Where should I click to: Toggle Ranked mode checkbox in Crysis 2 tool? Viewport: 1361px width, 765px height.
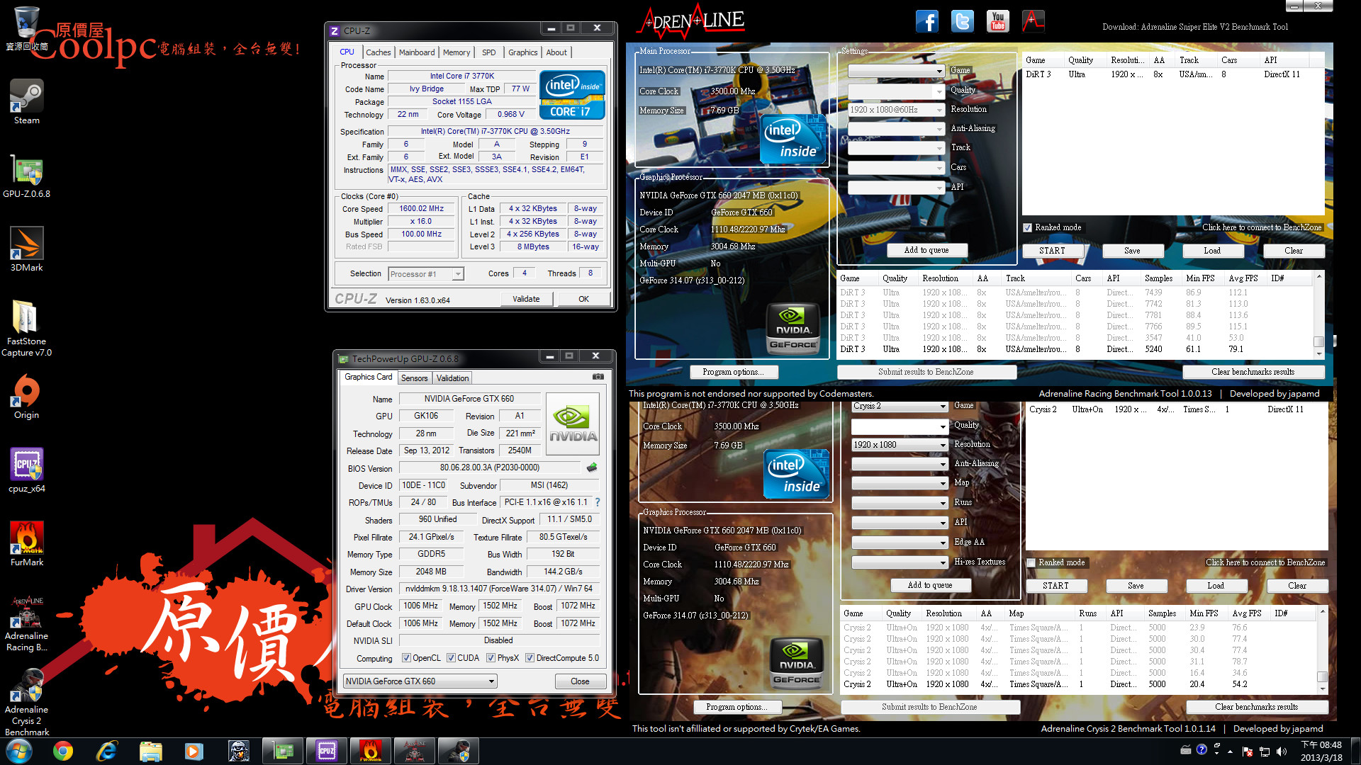tap(1031, 563)
